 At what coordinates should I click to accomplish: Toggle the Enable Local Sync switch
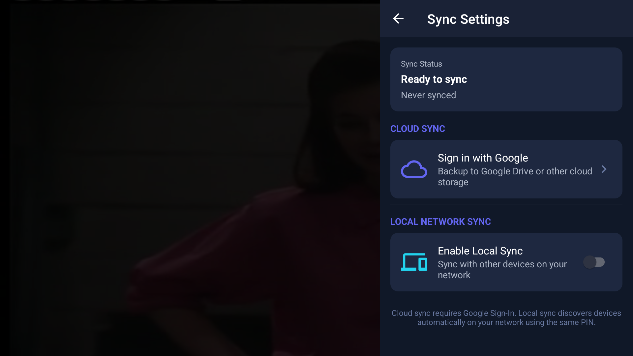pyautogui.click(x=594, y=262)
